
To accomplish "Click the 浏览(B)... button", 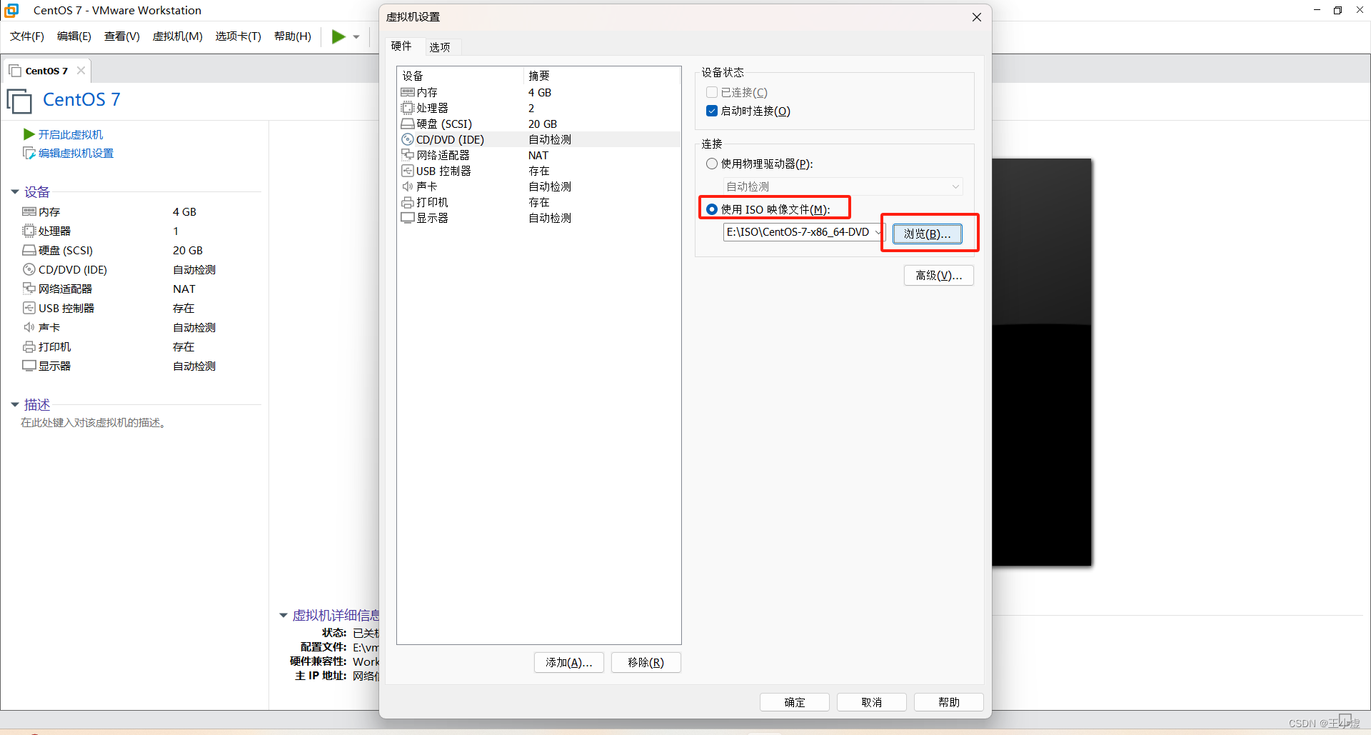I will [927, 234].
